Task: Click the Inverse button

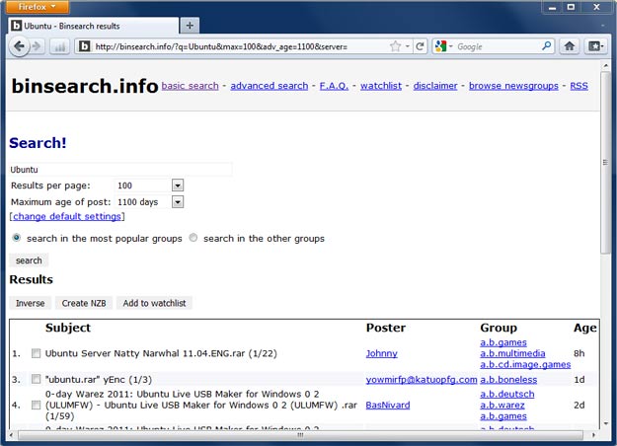Action: [x=31, y=303]
